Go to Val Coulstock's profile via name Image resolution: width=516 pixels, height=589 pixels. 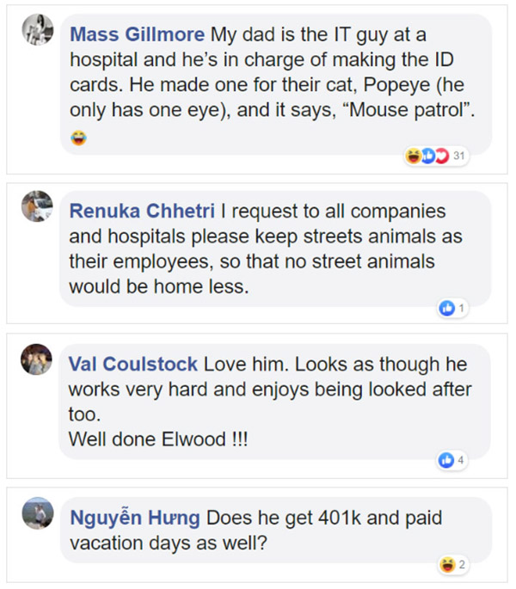133,364
